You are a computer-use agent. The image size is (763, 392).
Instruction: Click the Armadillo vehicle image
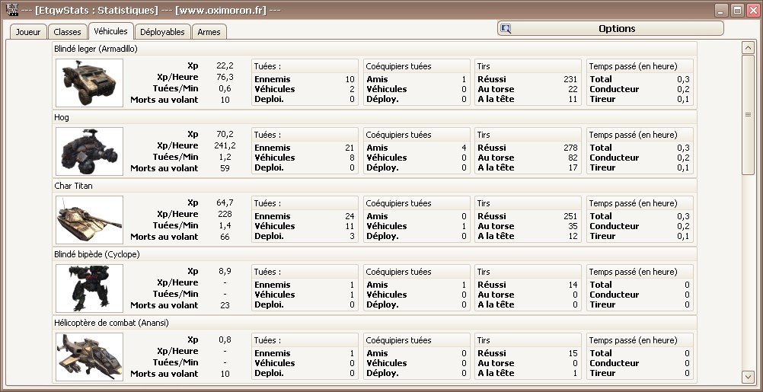click(90, 83)
